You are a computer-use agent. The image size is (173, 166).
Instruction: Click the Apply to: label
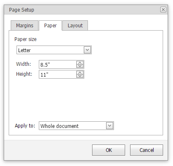point(25,126)
